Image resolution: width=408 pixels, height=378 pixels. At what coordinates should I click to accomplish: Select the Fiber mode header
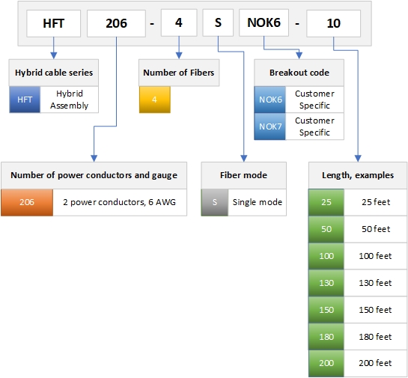click(243, 175)
